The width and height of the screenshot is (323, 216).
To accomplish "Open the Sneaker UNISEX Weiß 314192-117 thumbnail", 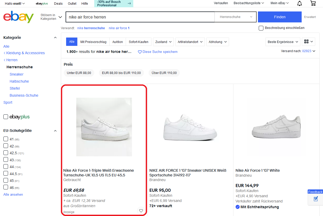I will click(190, 127).
